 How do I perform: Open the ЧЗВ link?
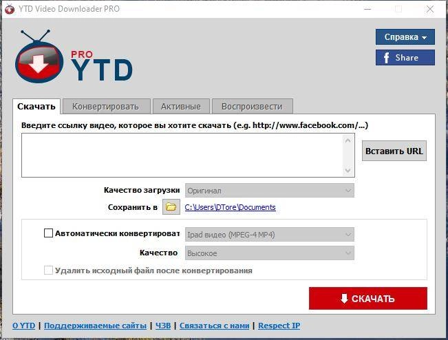163,326
